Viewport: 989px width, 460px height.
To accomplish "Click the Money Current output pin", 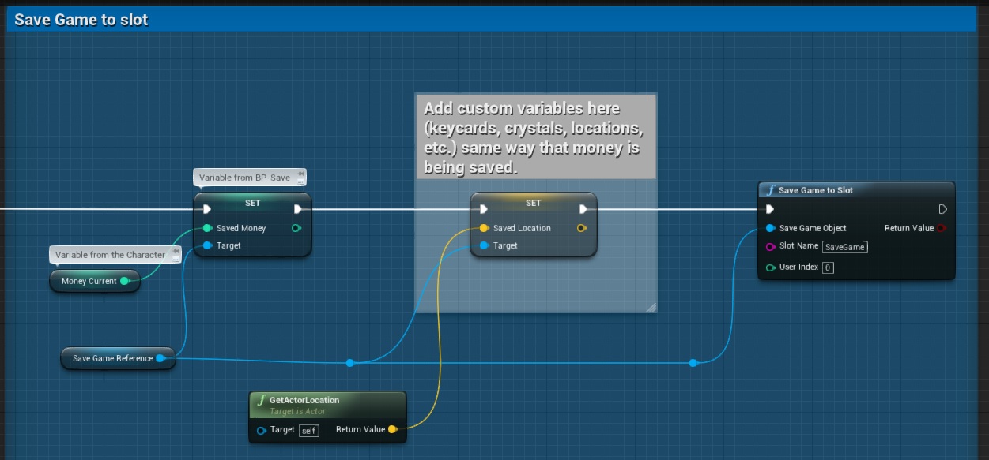I will [x=125, y=281].
